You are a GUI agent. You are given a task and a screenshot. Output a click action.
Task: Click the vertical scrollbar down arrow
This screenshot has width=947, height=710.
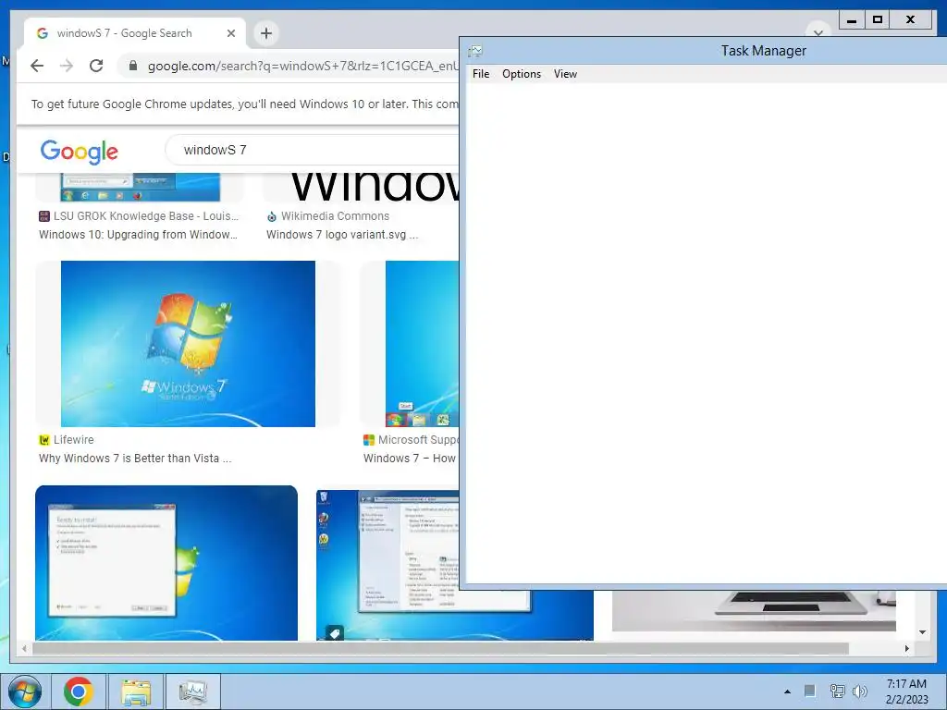pyautogui.click(x=922, y=632)
